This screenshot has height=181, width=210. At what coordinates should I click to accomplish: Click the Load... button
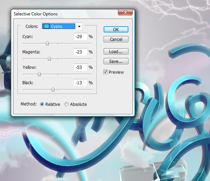point(116,51)
